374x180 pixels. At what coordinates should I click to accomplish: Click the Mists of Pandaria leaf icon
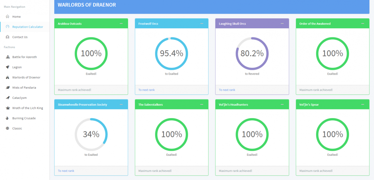tap(7, 88)
